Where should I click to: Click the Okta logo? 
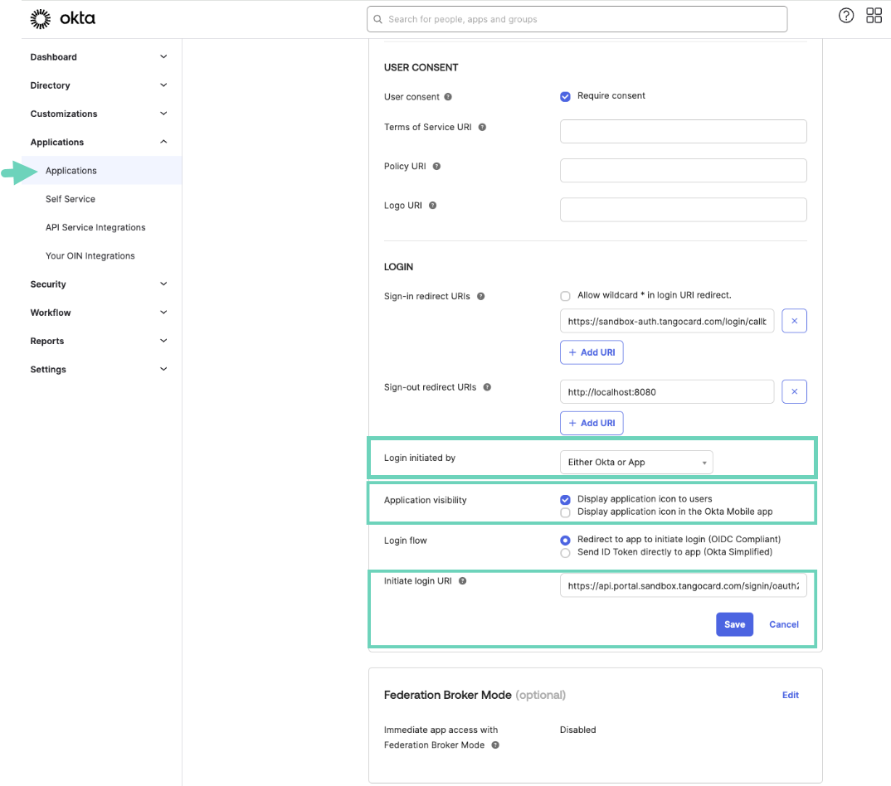coord(63,18)
